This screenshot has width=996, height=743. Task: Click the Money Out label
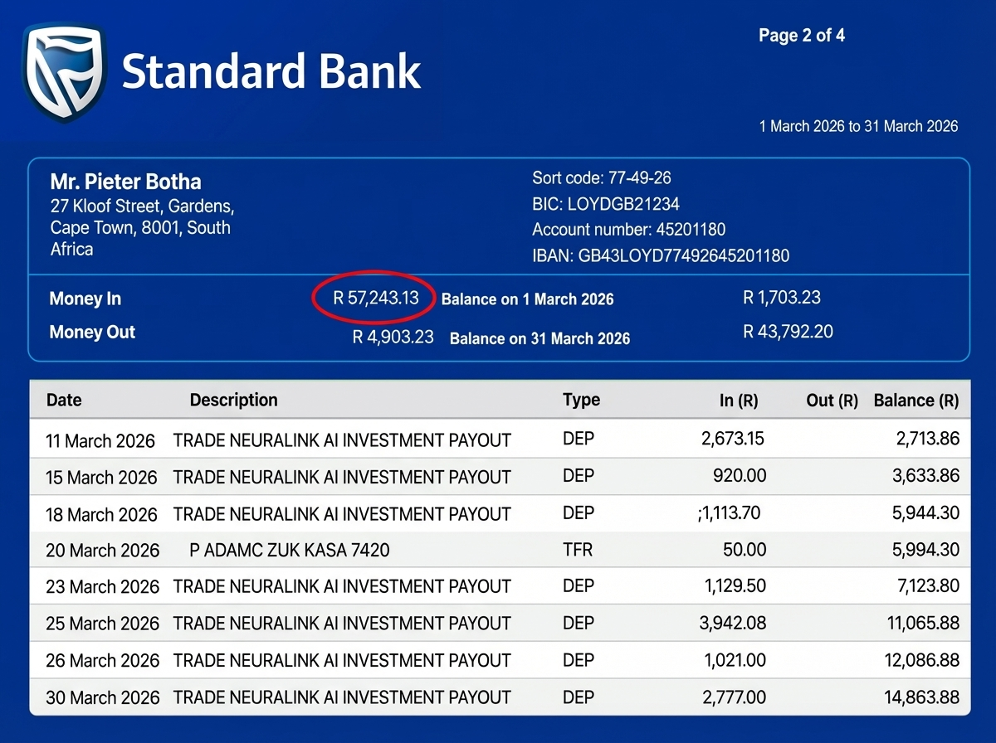coord(92,333)
